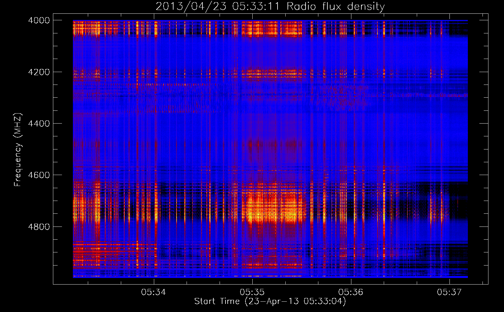Click the 4800 frequency axis label
This screenshot has height=312, width=504.
pos(39,227)
